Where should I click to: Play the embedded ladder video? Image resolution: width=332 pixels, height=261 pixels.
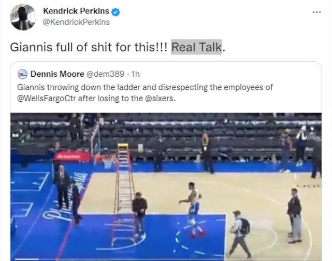pos(166,187)
